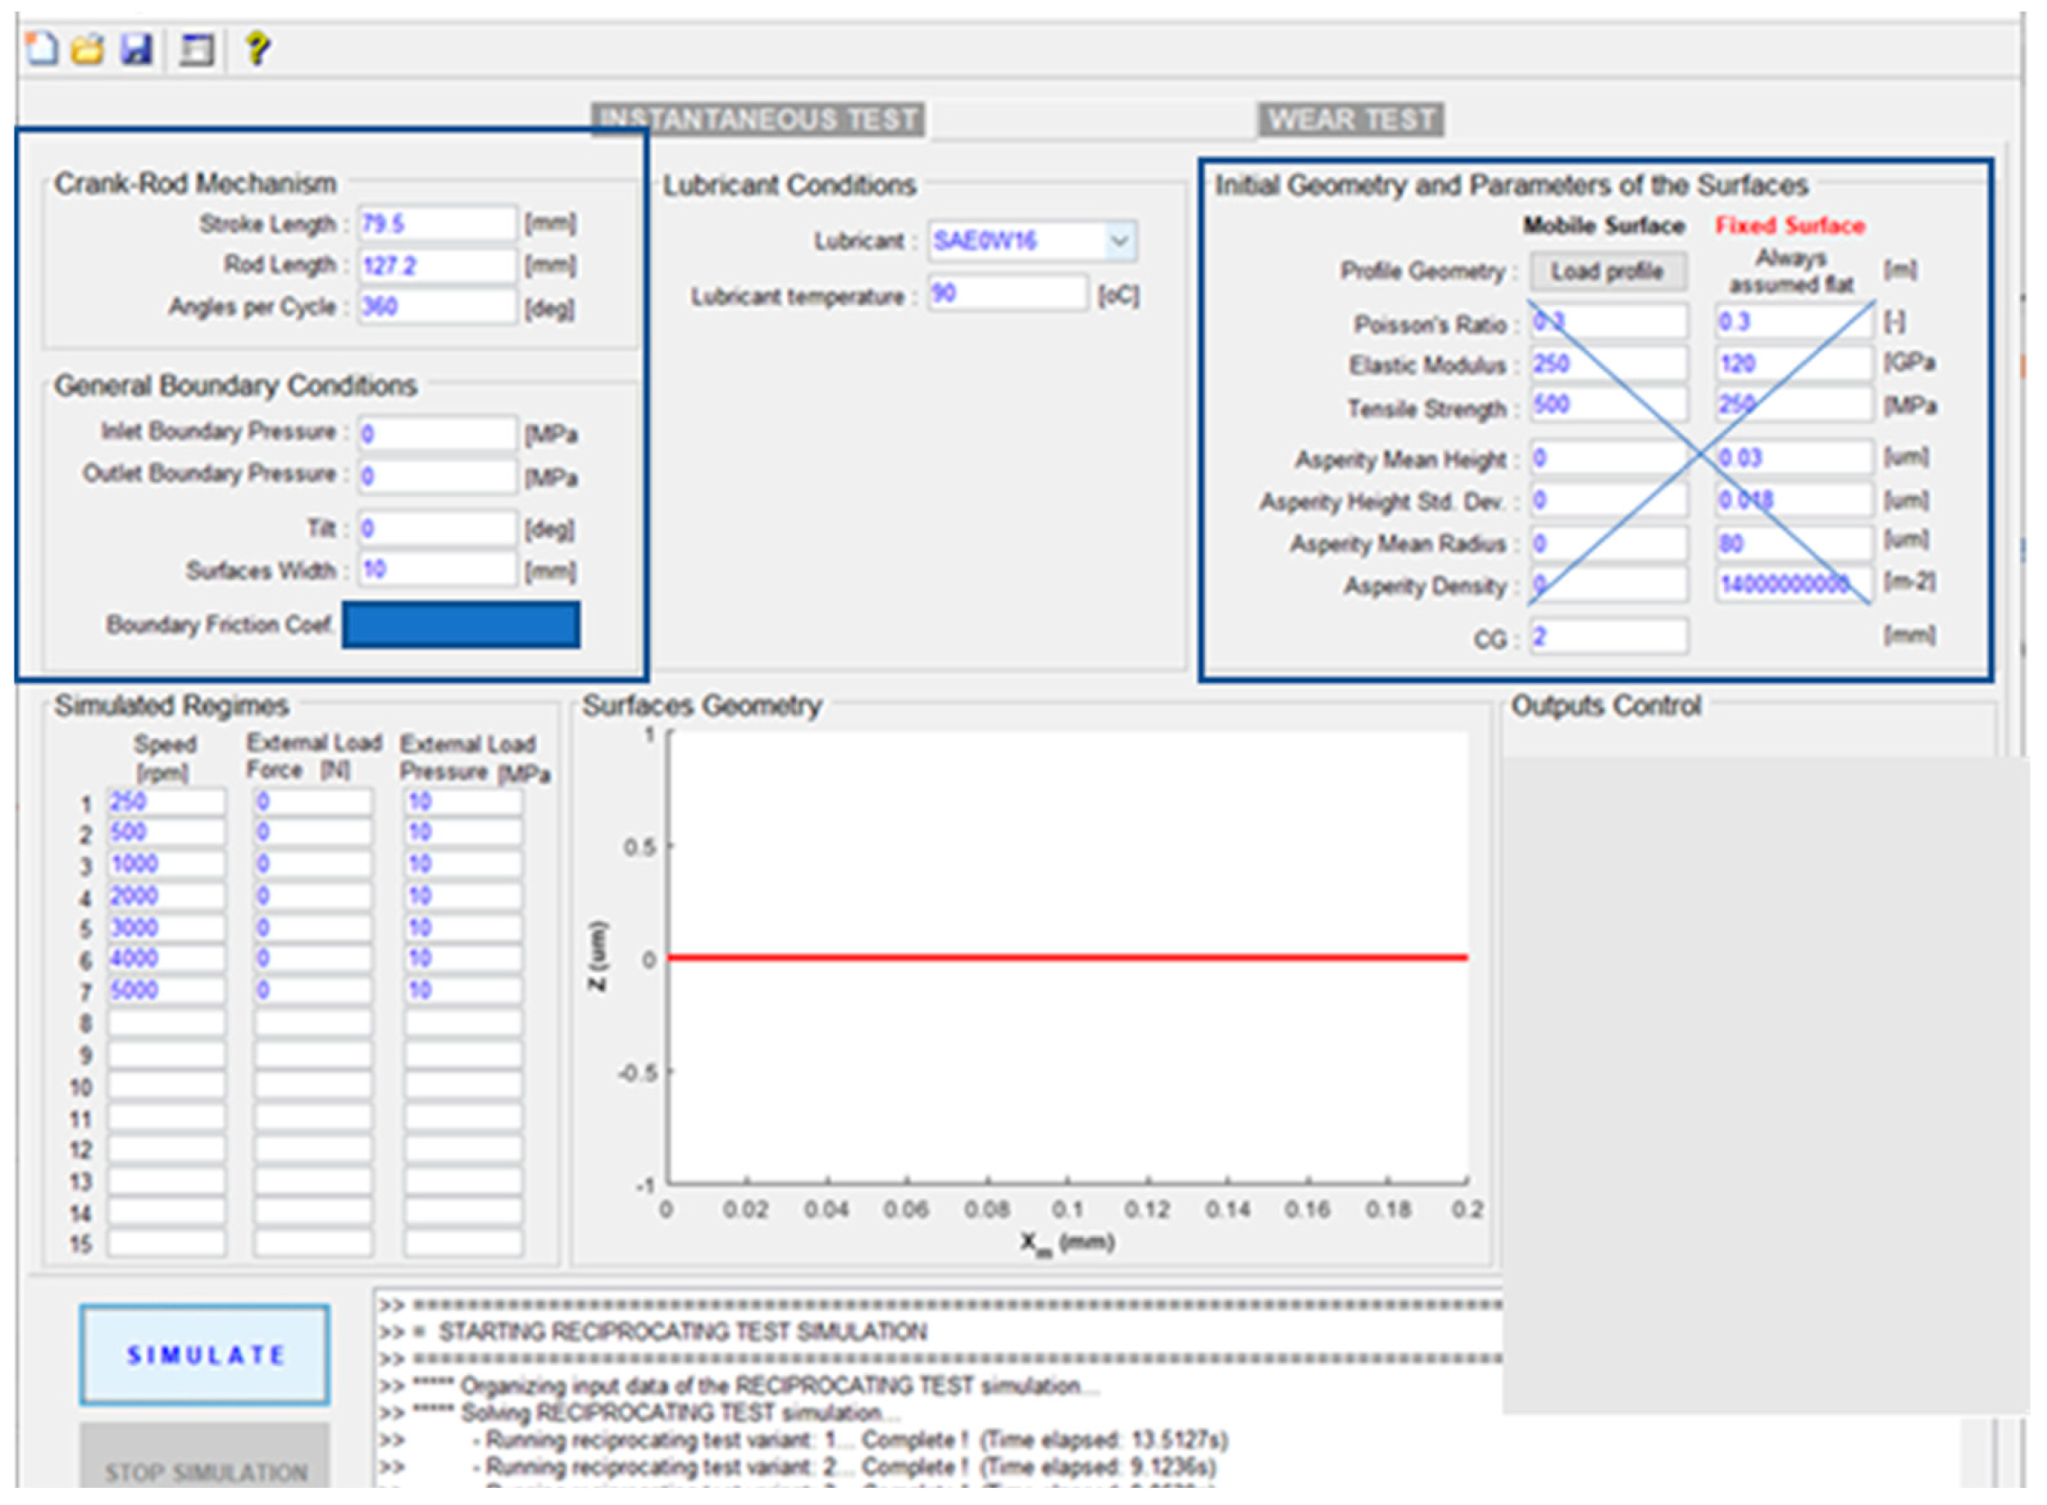2047x1505 pixels.
Task: Expand the Lubricant SAE0W16 dropdown arrow
Action: click(x=1119, y=242)
